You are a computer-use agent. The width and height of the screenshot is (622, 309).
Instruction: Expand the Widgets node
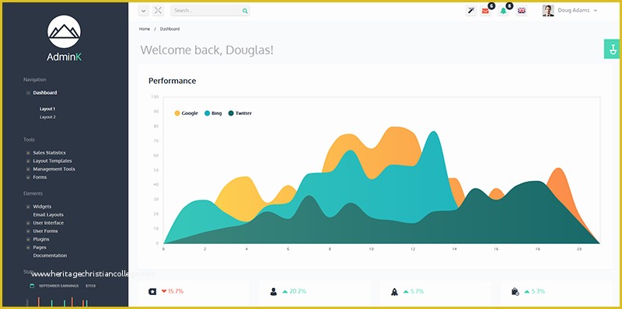(x=28, y=207)
